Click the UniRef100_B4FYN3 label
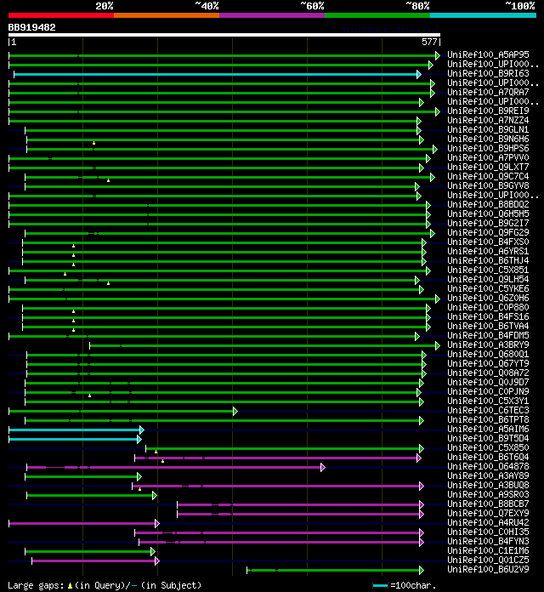The image size is (544, 592). point(488,541)
